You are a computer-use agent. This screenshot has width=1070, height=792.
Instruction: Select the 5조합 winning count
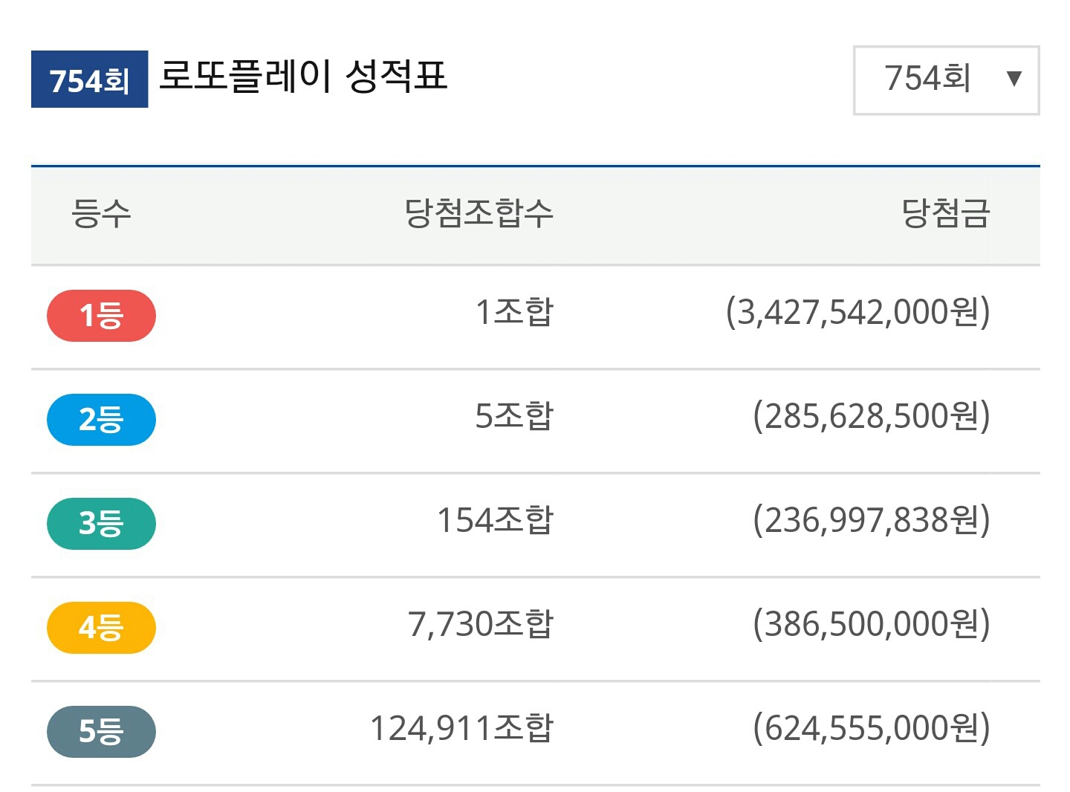pyautogui.click(x=514, y=416)
